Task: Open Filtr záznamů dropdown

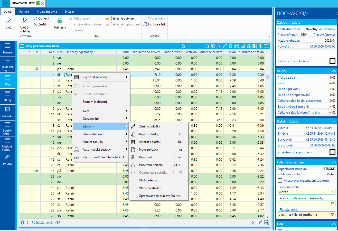Action: click(333, 214)
